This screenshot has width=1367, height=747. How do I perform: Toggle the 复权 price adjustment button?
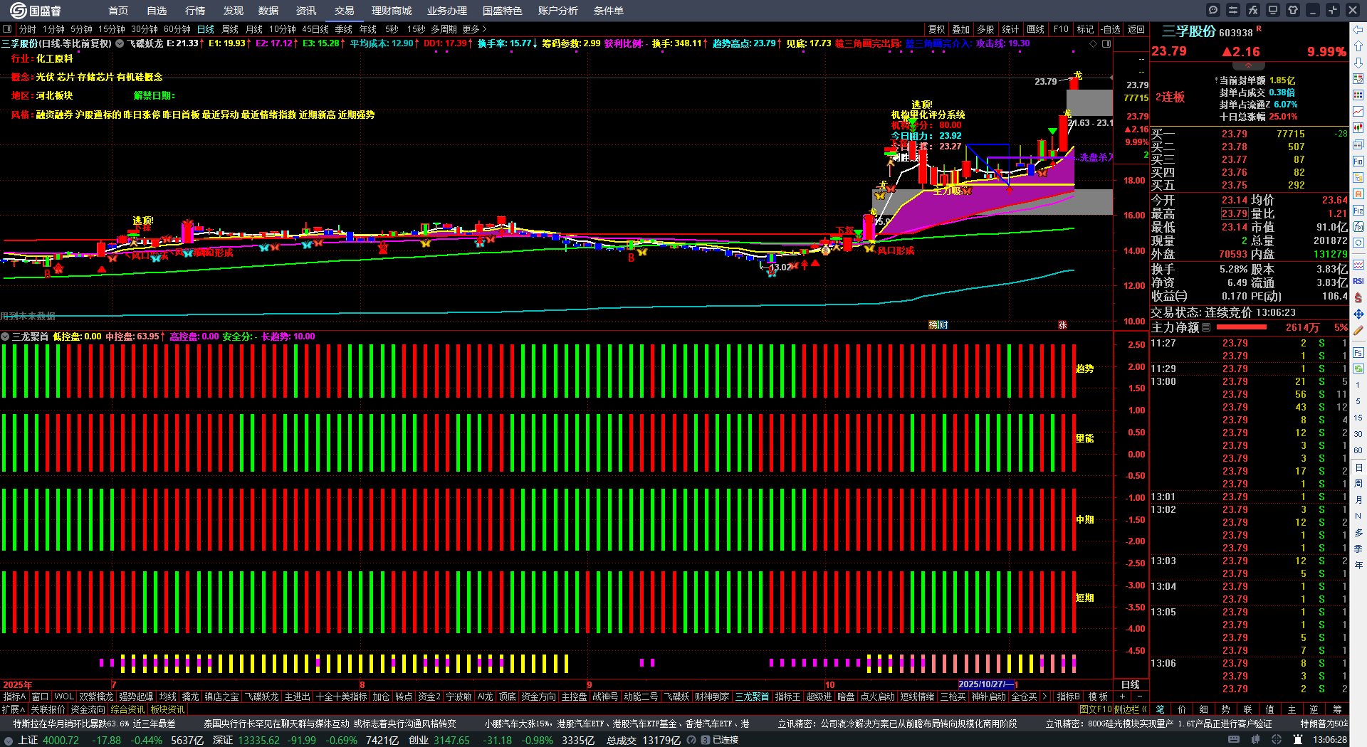(936, 29)
